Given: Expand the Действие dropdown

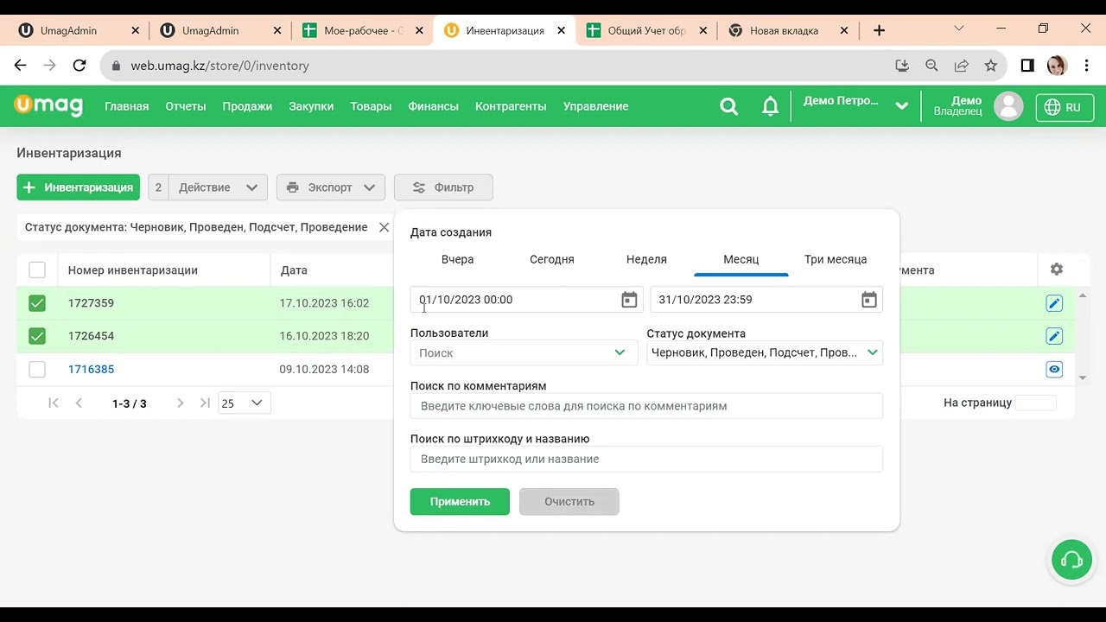Looking at the screenshot, I should point(218,187).
